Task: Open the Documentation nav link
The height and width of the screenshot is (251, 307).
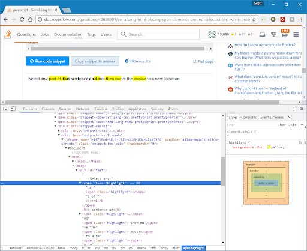Action: click(68, 34)
